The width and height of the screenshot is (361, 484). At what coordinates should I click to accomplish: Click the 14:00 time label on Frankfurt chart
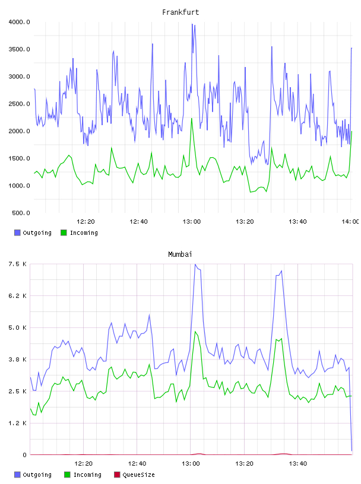coord(350,222)
